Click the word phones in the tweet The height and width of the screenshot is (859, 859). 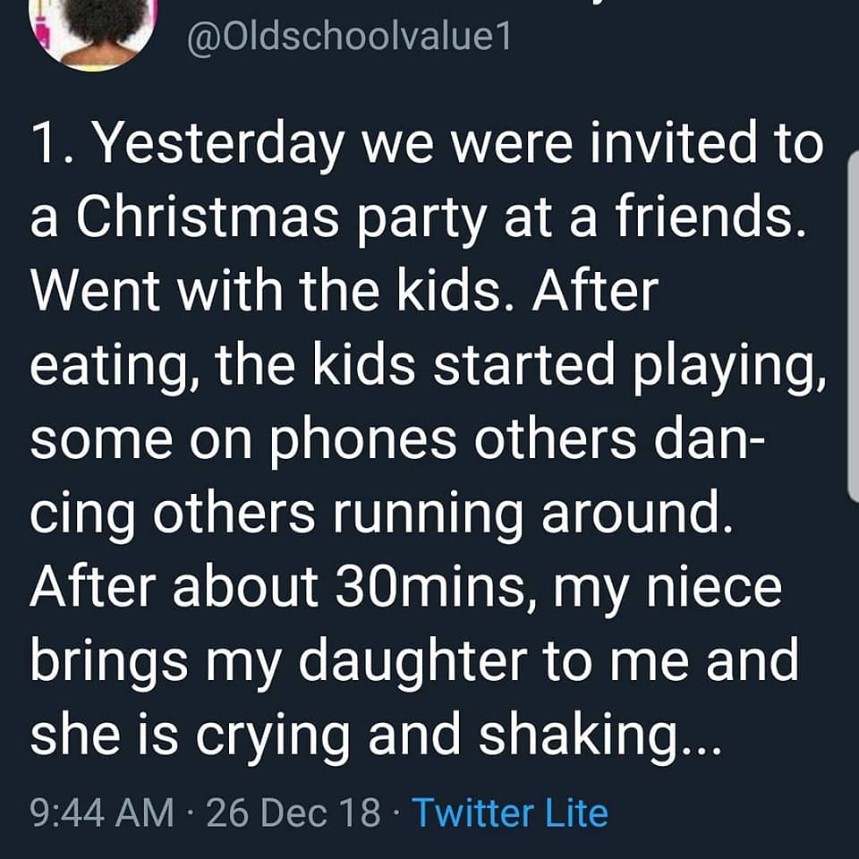(x=364, y=441)
